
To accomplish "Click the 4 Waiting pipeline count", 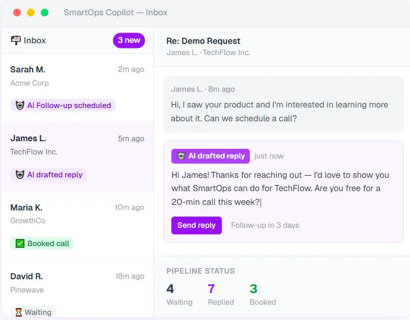I will coord(180,295).
